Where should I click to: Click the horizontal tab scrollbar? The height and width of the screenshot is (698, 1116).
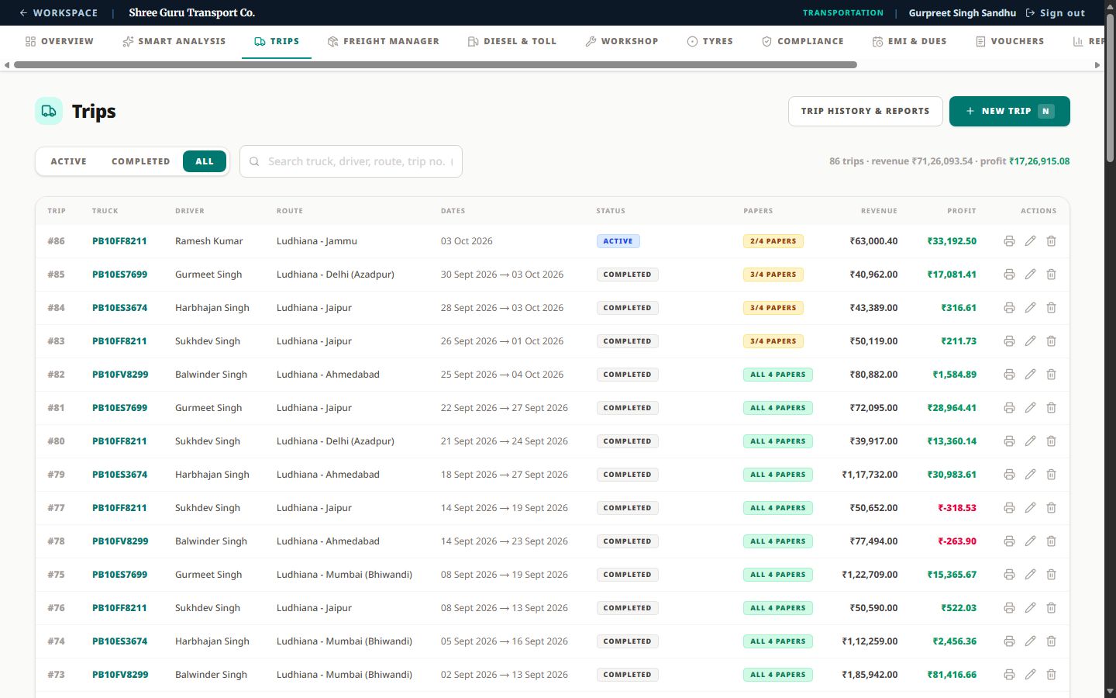pyautogui.click(x=436, y=65)
